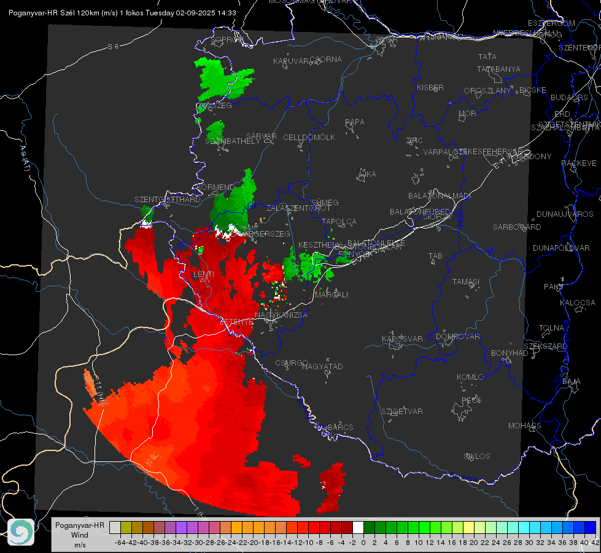Click the 'KAPUVAR' city label
The image size is (601, 553).
pyautogui.click(x=292, y=61)
